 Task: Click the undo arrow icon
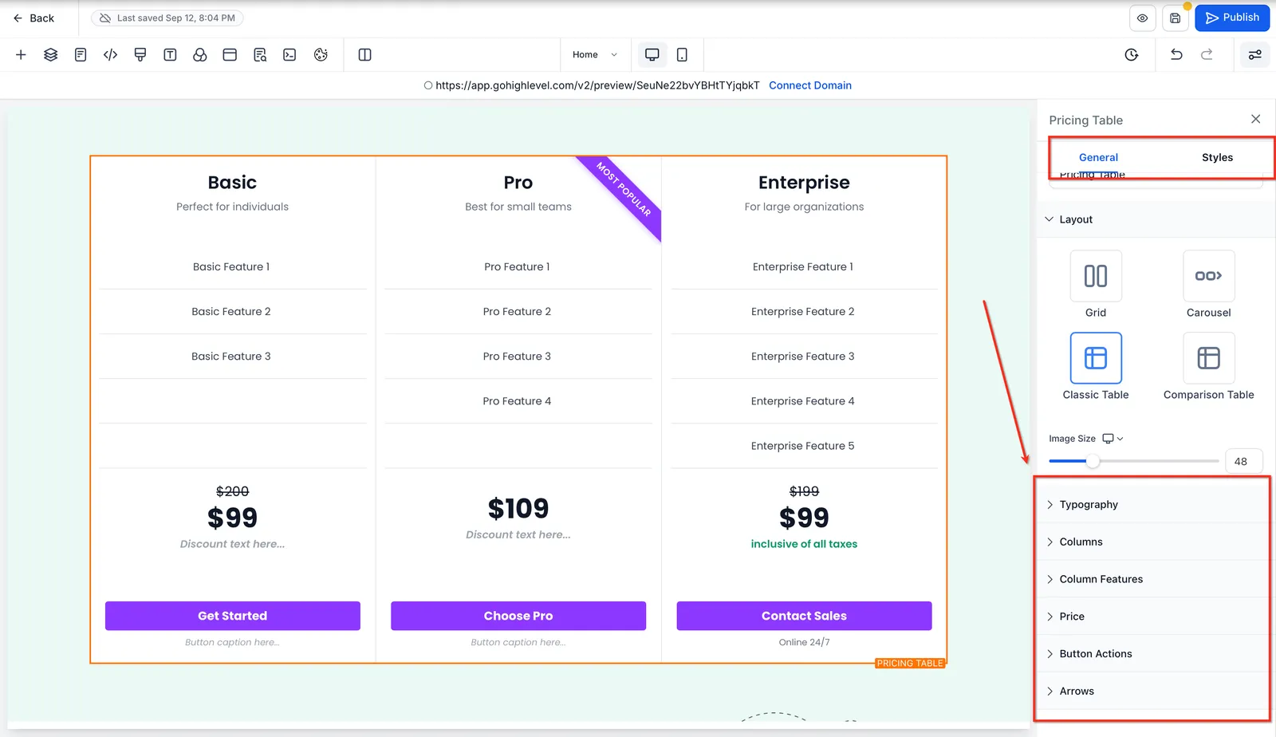1176,54
